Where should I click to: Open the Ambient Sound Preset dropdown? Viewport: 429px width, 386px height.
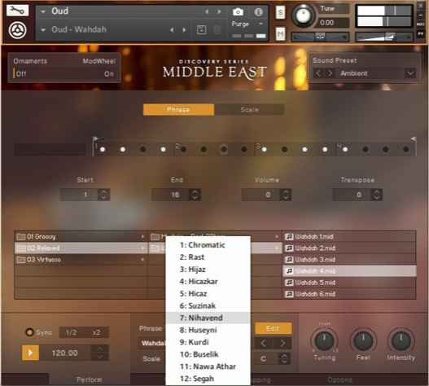pos(410,73)
